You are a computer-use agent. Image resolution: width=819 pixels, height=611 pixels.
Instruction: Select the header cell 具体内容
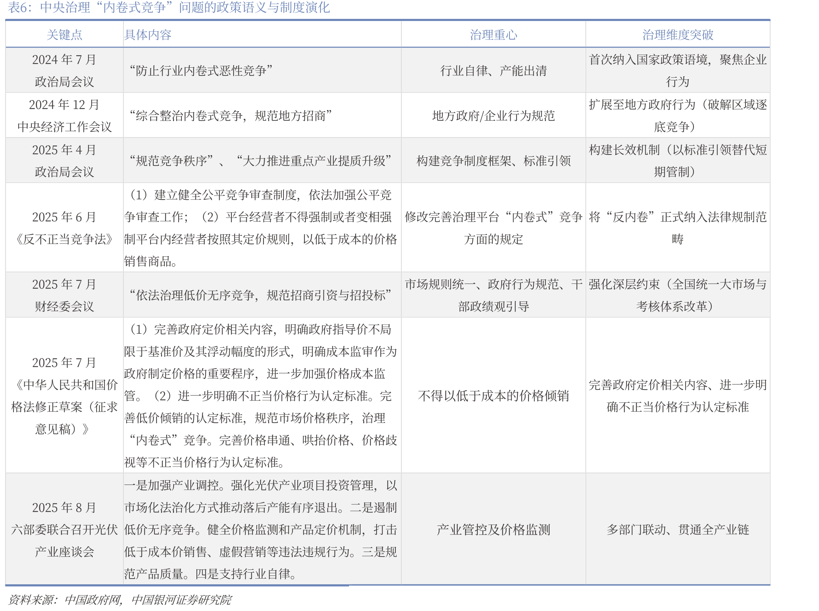(262, 35)
